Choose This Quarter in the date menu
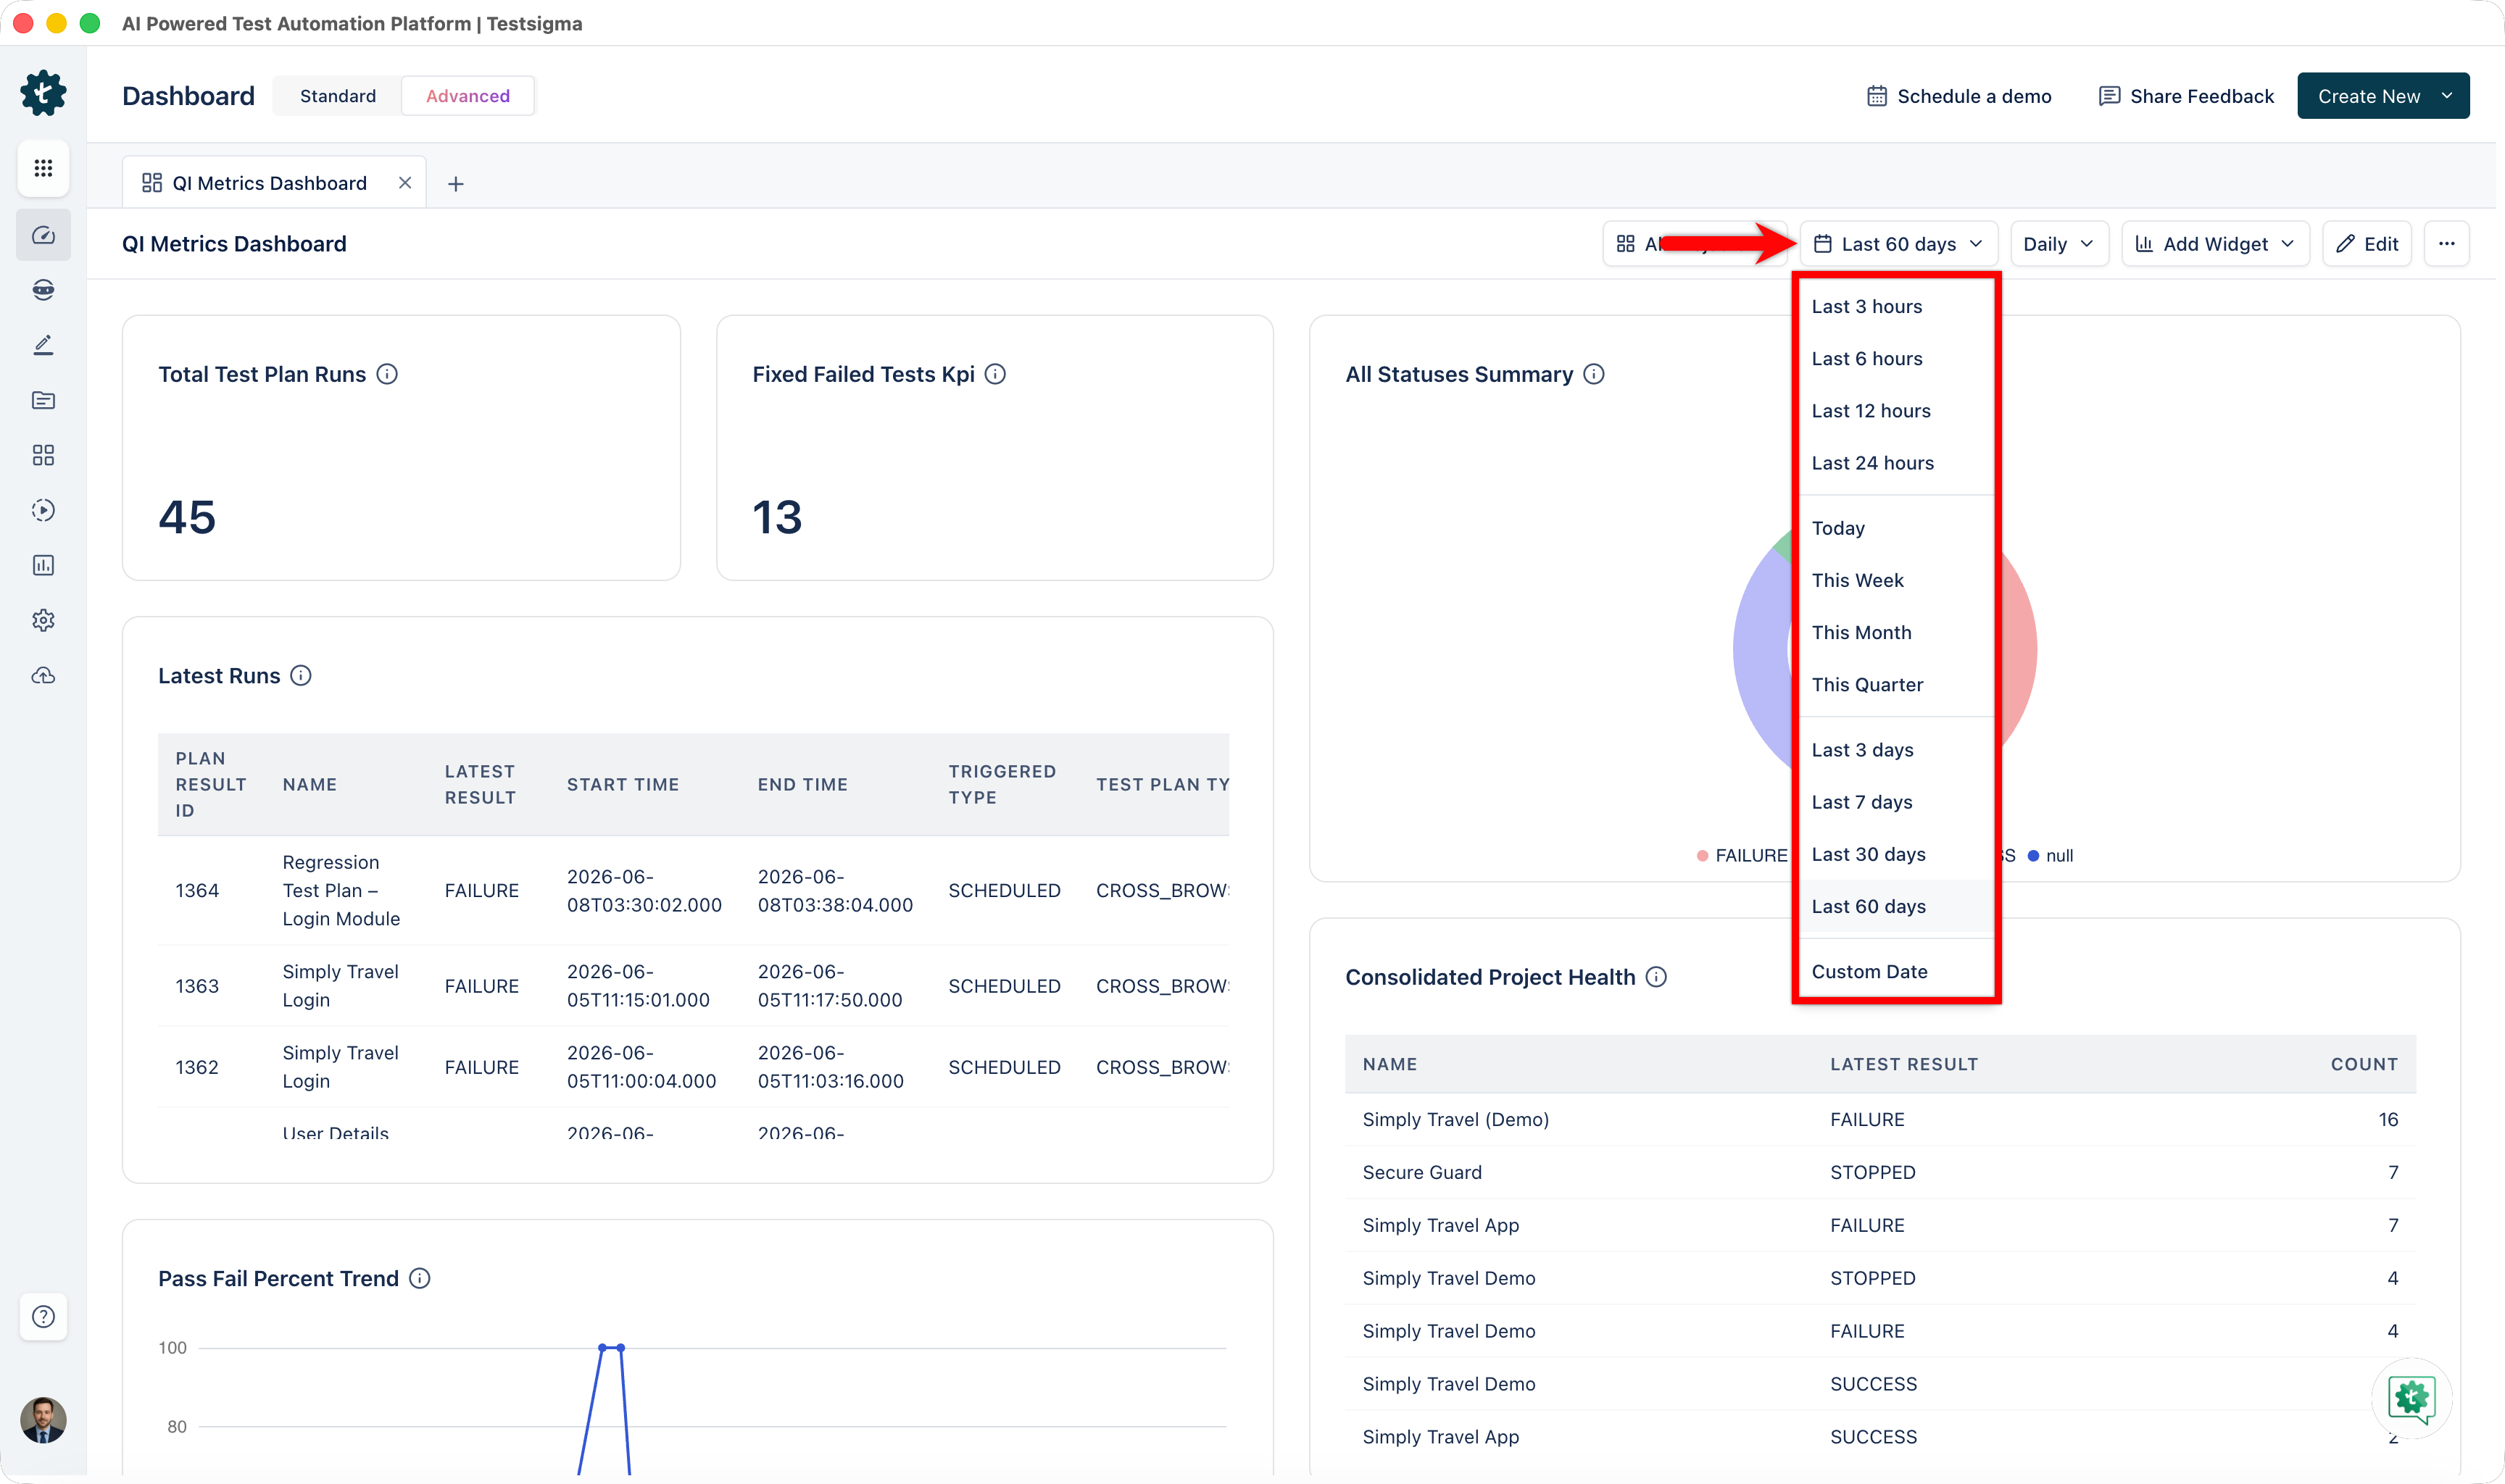Viewport: 2505px width, 1484px height. (x=1896, y=685)
